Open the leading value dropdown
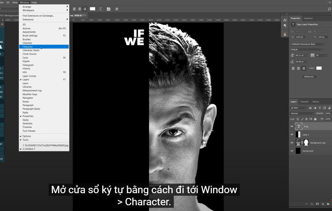The height and width of the screenshot is (211, 332). (306, 62)
